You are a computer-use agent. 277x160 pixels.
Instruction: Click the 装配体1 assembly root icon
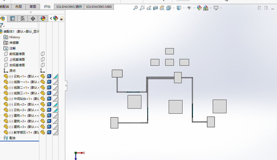pos(1,31)
